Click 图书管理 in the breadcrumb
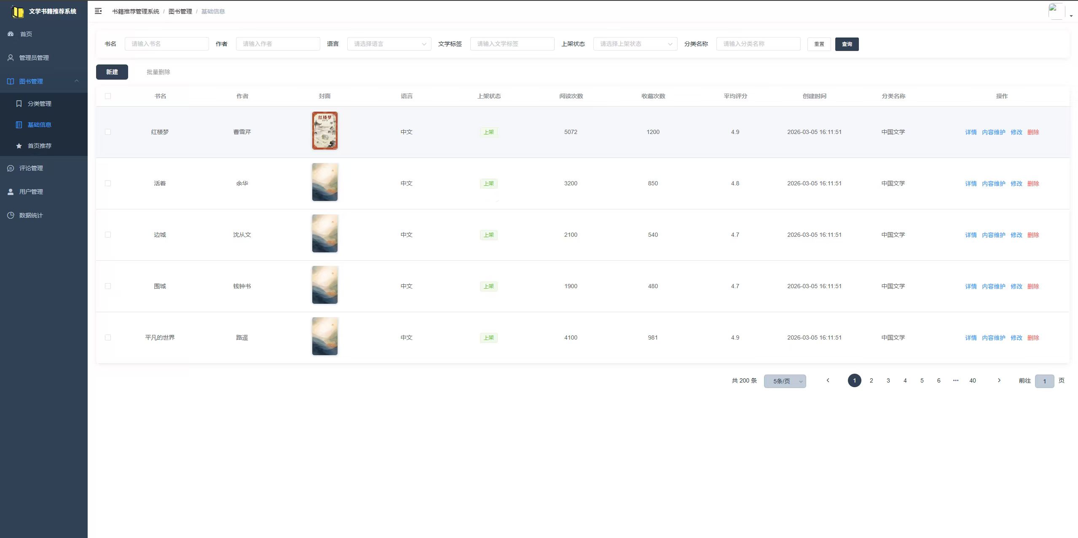Image resolution: width=1078 pixels, height=538 pixels. 180,11
